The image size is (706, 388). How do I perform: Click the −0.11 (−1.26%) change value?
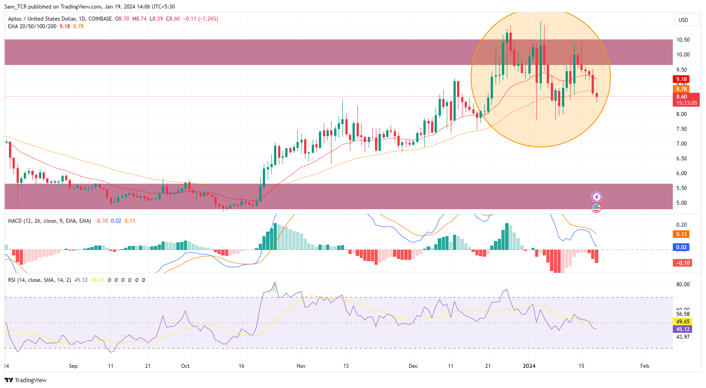pos(201,19)
